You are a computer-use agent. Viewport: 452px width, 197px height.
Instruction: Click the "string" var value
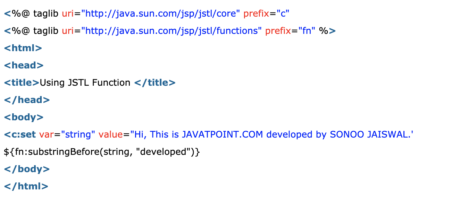tap(78, 134)
